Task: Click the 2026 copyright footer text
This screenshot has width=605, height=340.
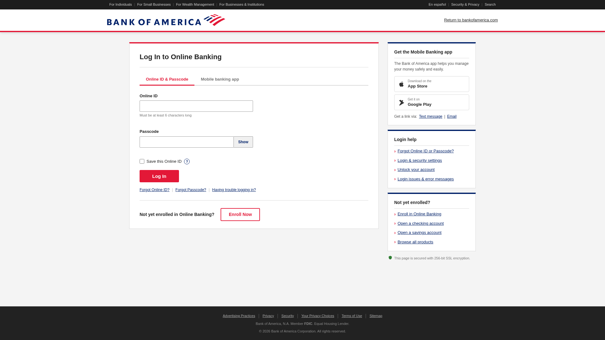Action: [302, 331]
